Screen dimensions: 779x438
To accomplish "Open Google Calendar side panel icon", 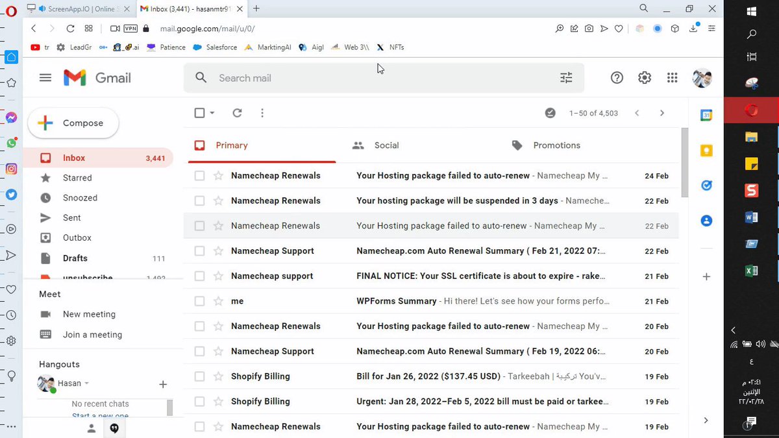I will tap(706, 115).
